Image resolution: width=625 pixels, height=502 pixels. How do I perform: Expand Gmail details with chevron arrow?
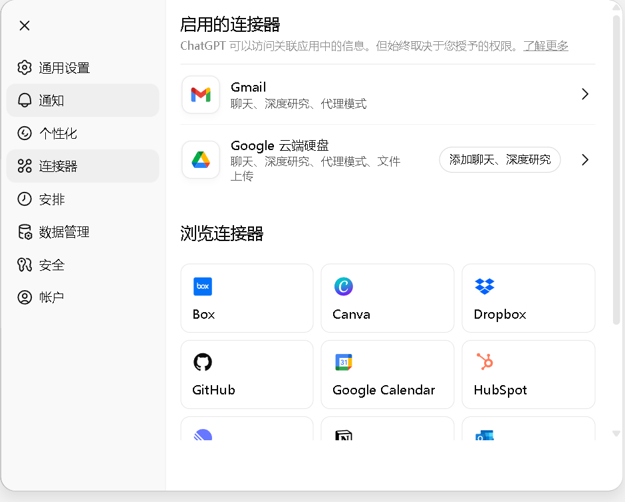pos(584,94)
